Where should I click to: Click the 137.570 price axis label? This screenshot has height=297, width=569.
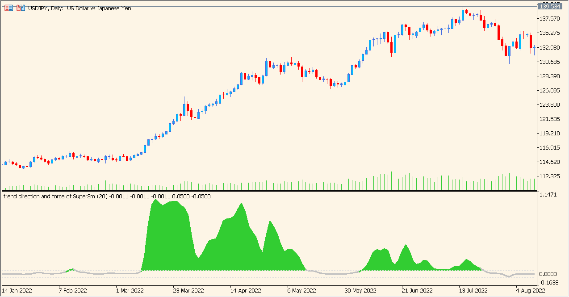point(549,19)
